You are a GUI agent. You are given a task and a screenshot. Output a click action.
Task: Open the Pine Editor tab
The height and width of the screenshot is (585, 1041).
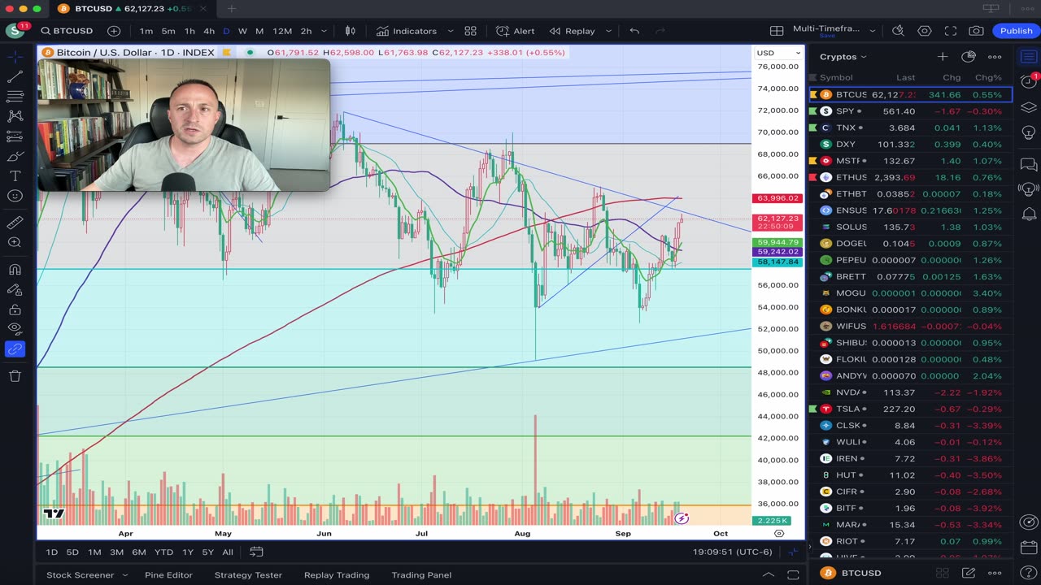pos(168,574)
